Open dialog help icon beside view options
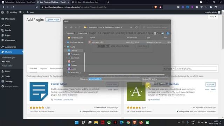Screen dimensions: 224x126 (x=168, y=33)
